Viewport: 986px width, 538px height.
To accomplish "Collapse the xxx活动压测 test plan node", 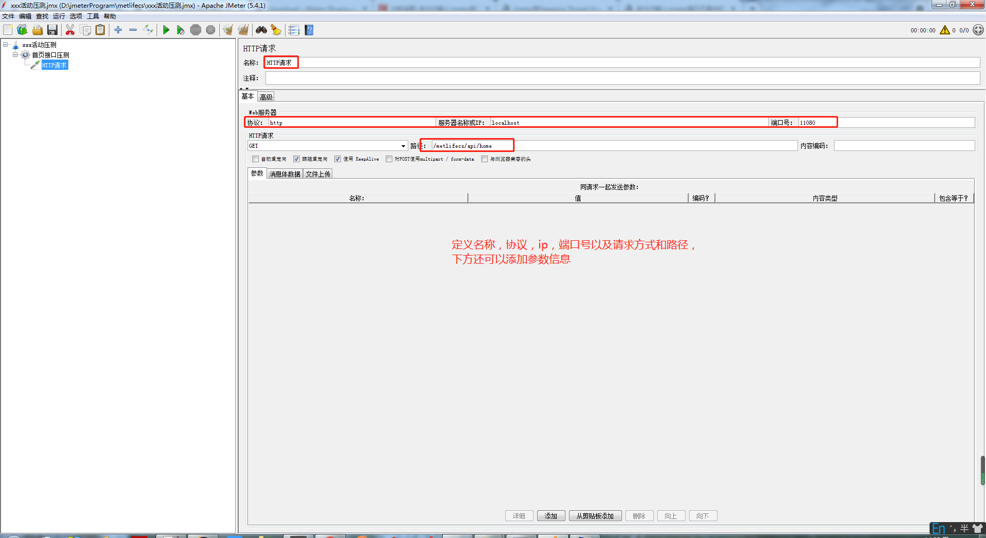I will point(6,45).
